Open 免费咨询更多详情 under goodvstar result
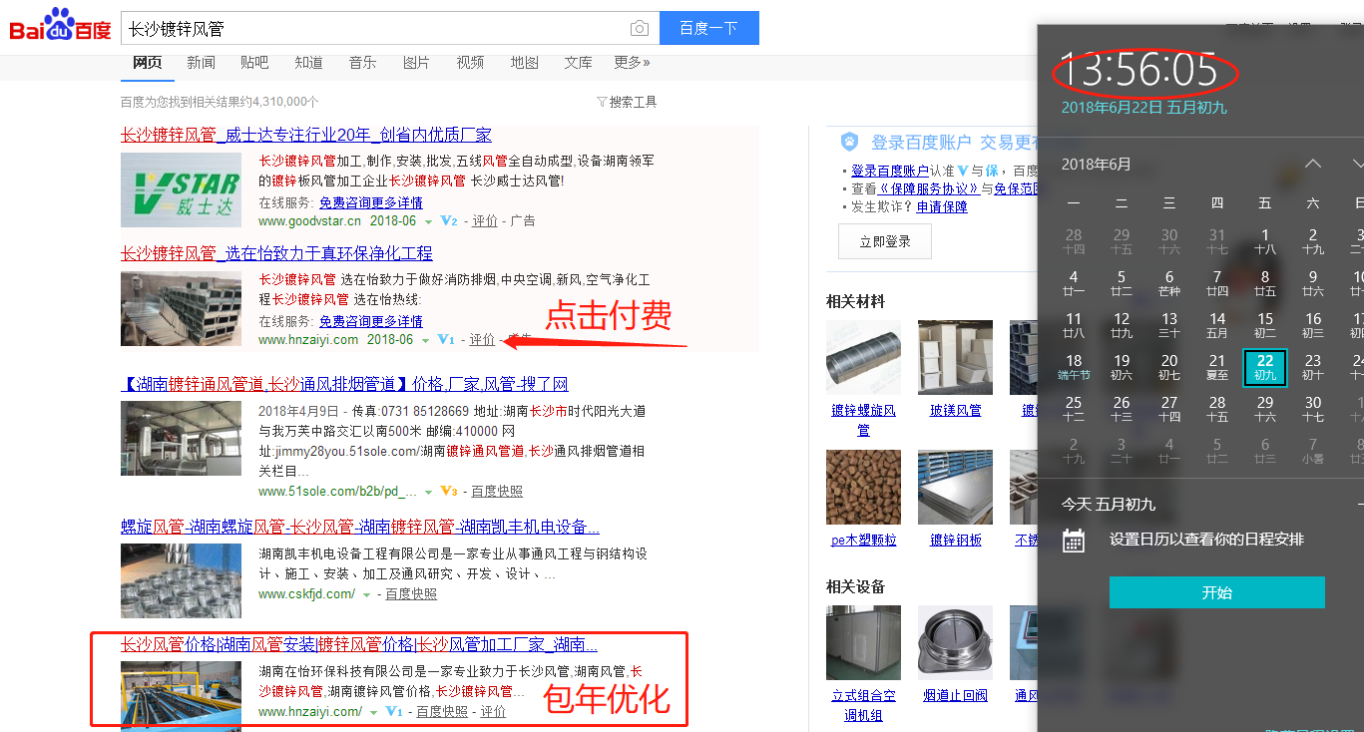1364x732 pixels. pos(371,202)
